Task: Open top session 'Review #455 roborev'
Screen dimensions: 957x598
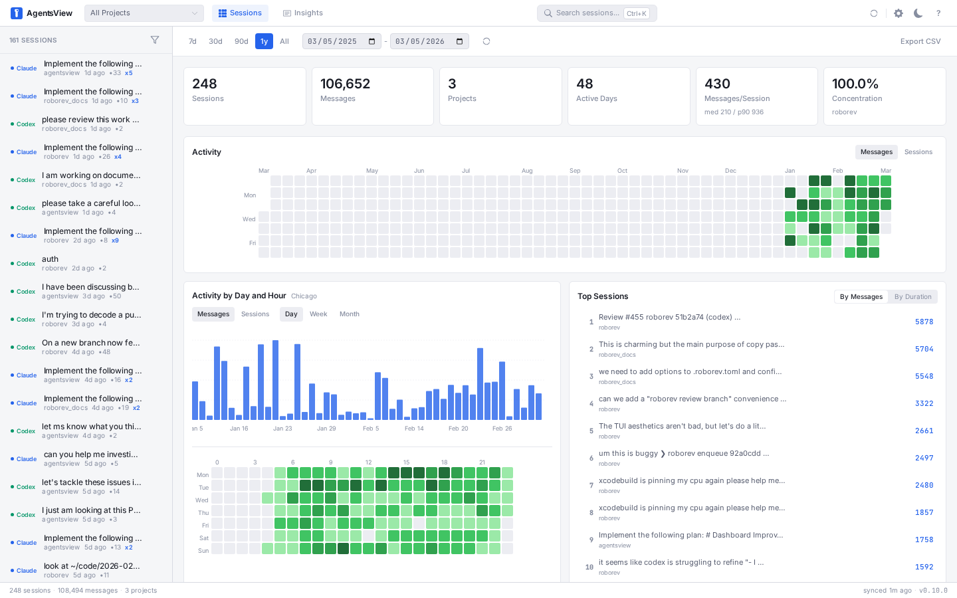Action: pos(669,318)
